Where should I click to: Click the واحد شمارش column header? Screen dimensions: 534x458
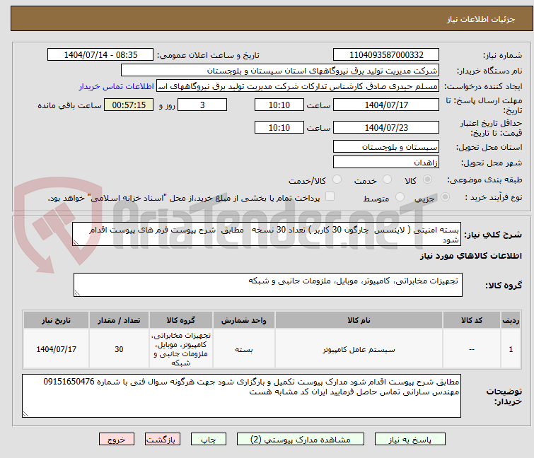tap(244, 320)
